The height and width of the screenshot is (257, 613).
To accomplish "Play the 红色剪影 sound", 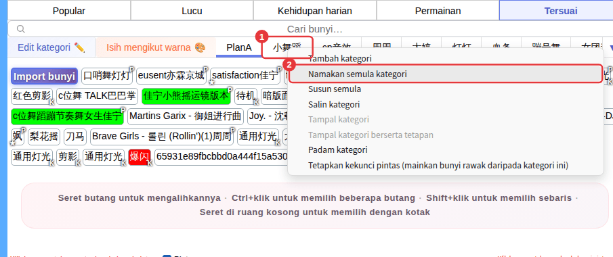I will [x=32, y=97].
